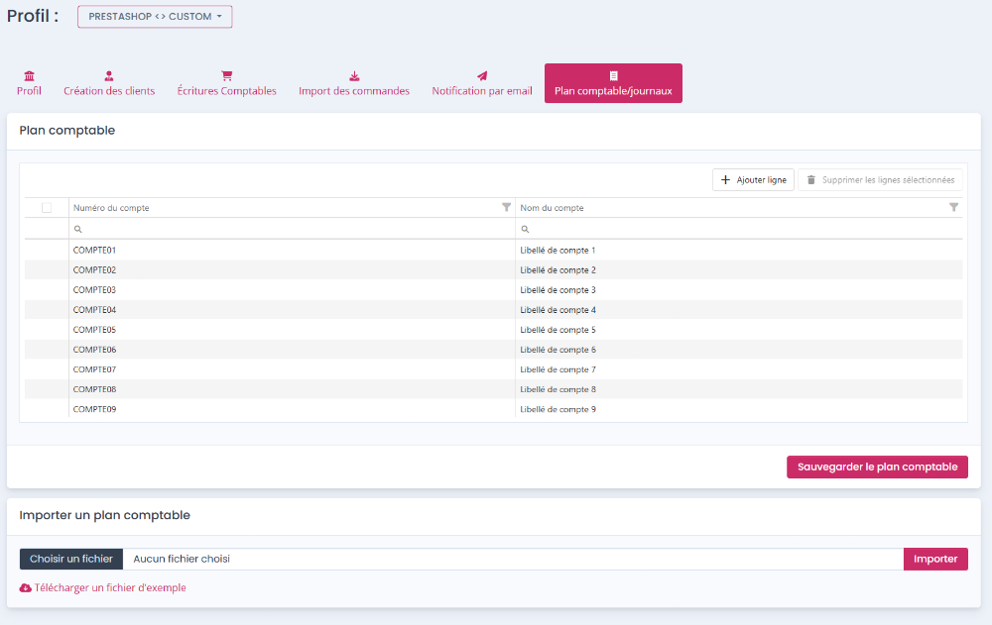992x625 pixels.
Task: Click the cart icon above Écritures Comptables
Action: pos(226,76)
